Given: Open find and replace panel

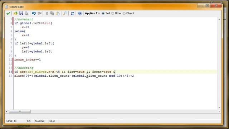Looking at the screenshot, I should (x=65, y=13).
